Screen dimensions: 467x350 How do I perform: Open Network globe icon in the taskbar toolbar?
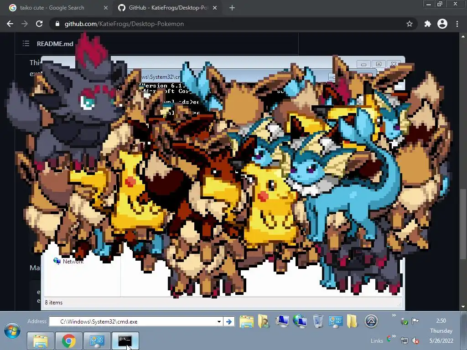coord(300,321)
